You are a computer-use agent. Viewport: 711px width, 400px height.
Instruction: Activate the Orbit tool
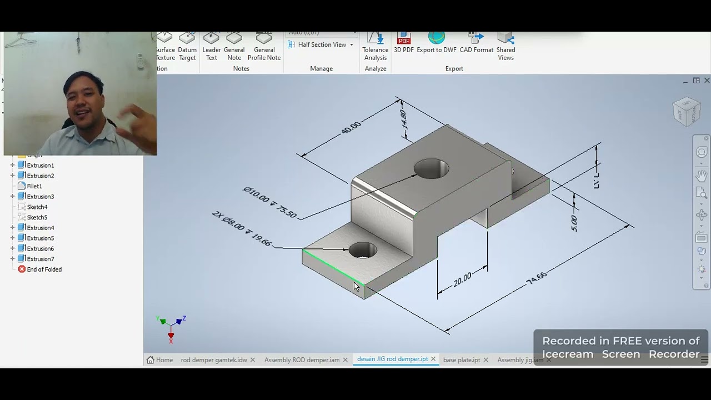pos(702,215)
